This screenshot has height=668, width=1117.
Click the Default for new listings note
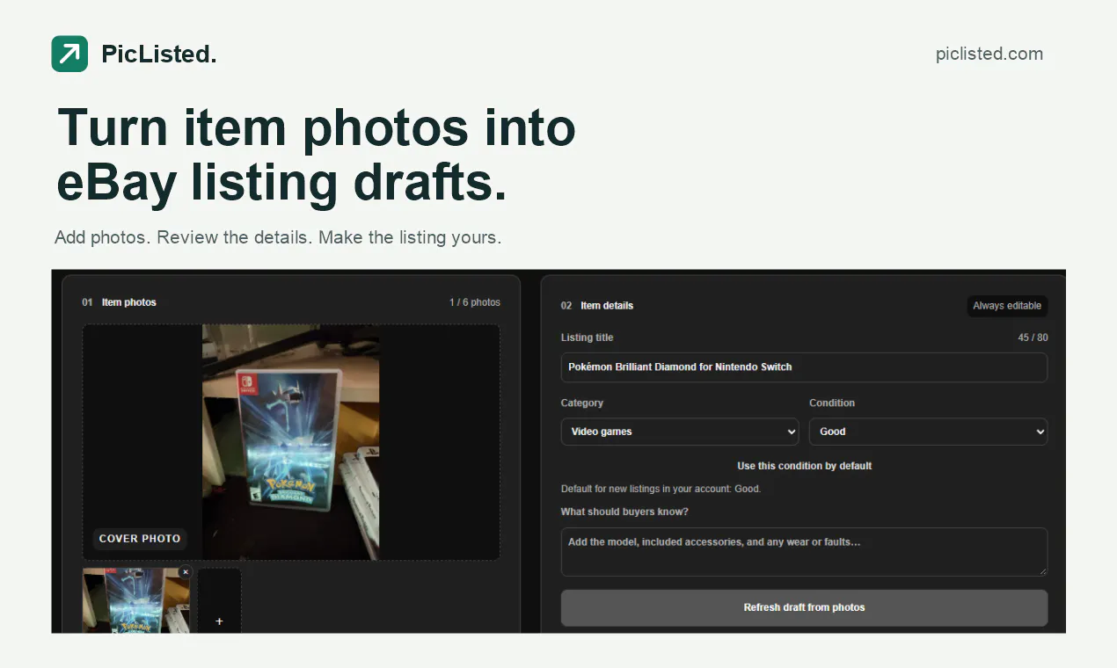click(x=661, y=489)
